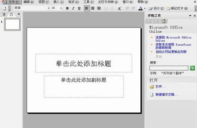Select Align Left

click(x=87, y=8)
